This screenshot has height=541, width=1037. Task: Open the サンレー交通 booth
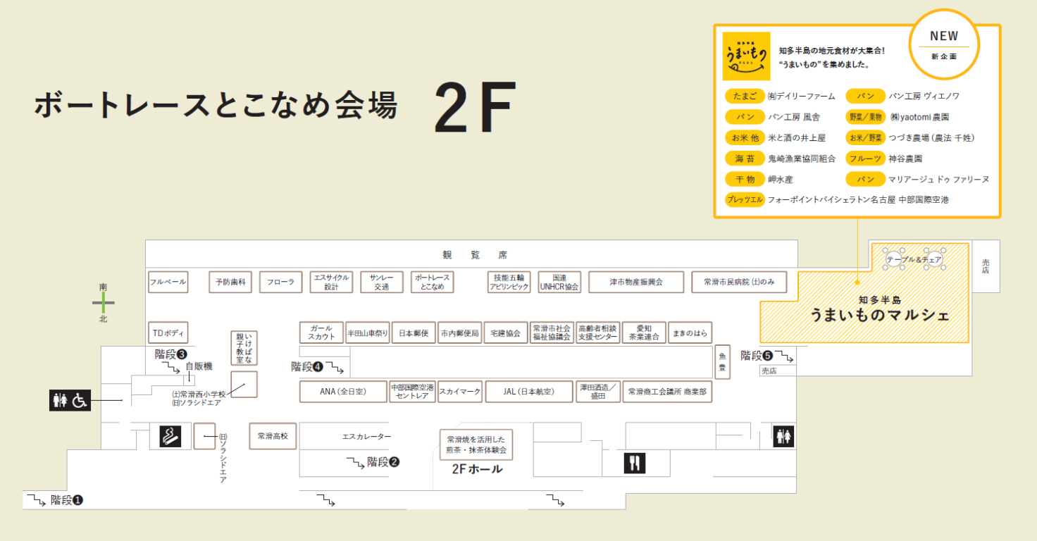(382, 282)
